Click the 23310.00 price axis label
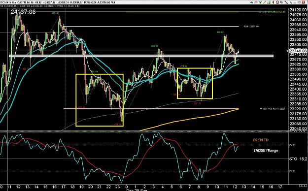The width and height of the screenshot is (308, 191). point(298,99)
